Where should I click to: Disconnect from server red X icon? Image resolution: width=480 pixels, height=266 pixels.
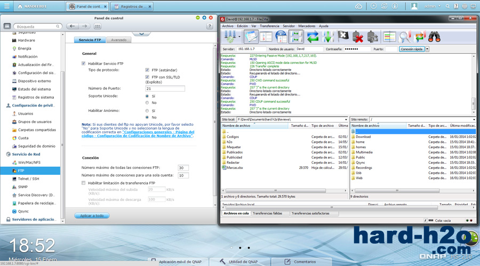click(x=357, y=37)
